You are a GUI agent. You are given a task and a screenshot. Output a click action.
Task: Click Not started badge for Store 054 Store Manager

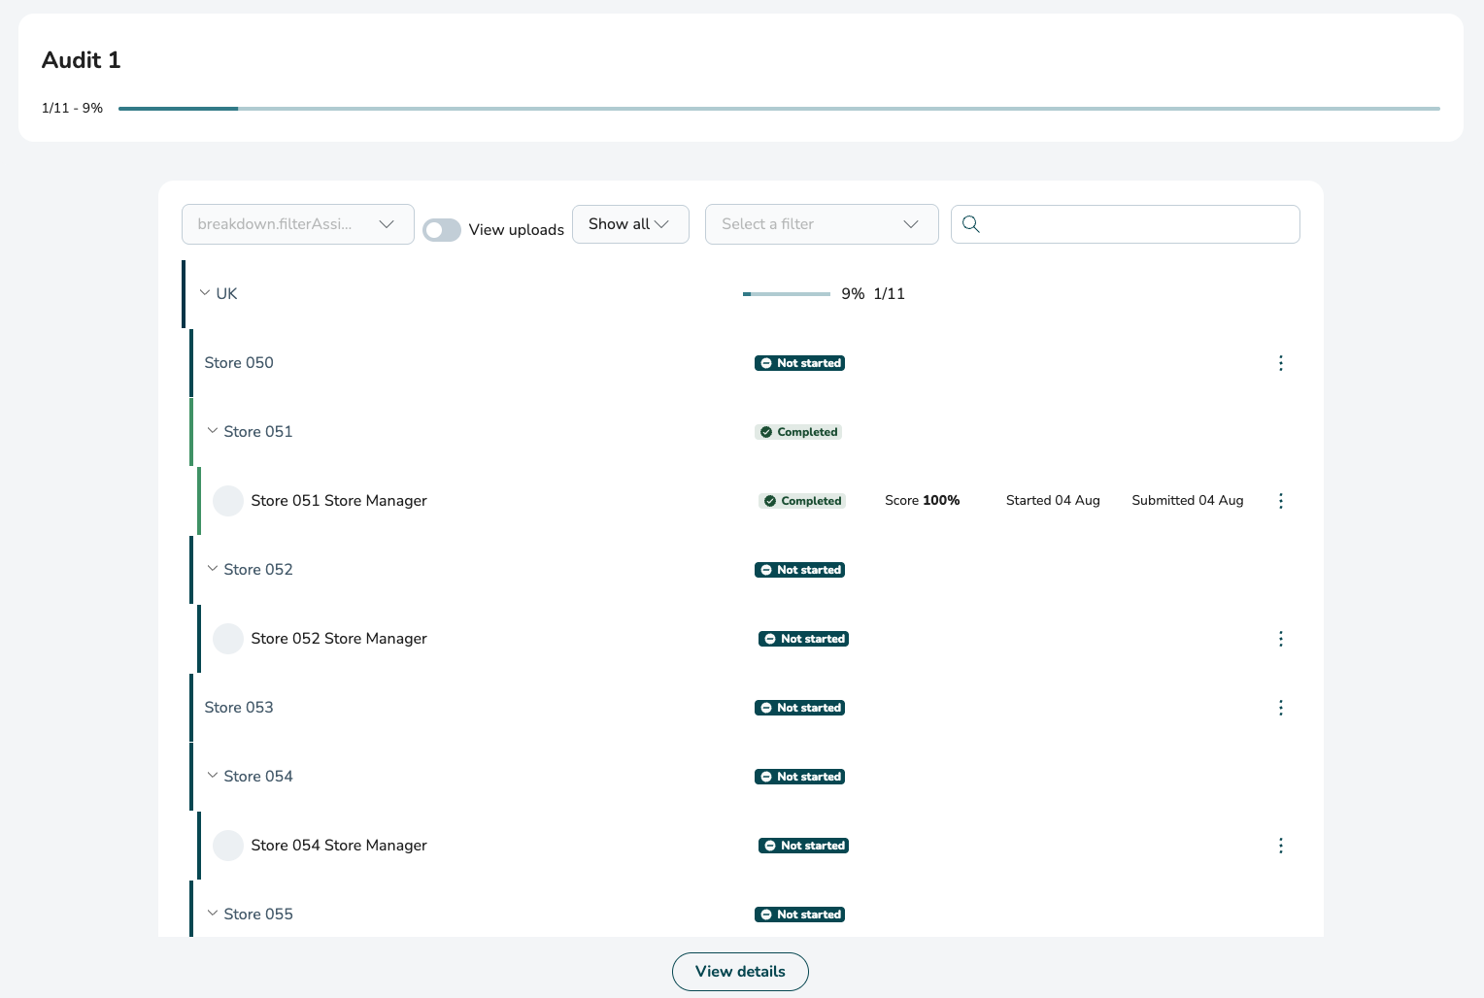tap(803, 846)
